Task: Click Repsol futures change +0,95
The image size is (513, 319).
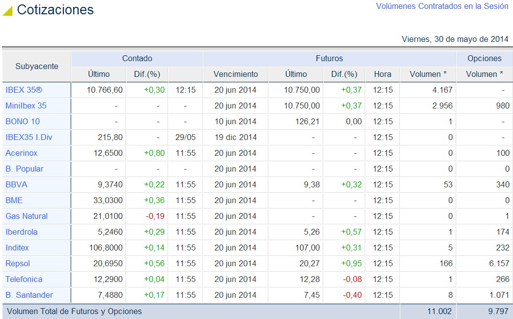Action: 351,263
